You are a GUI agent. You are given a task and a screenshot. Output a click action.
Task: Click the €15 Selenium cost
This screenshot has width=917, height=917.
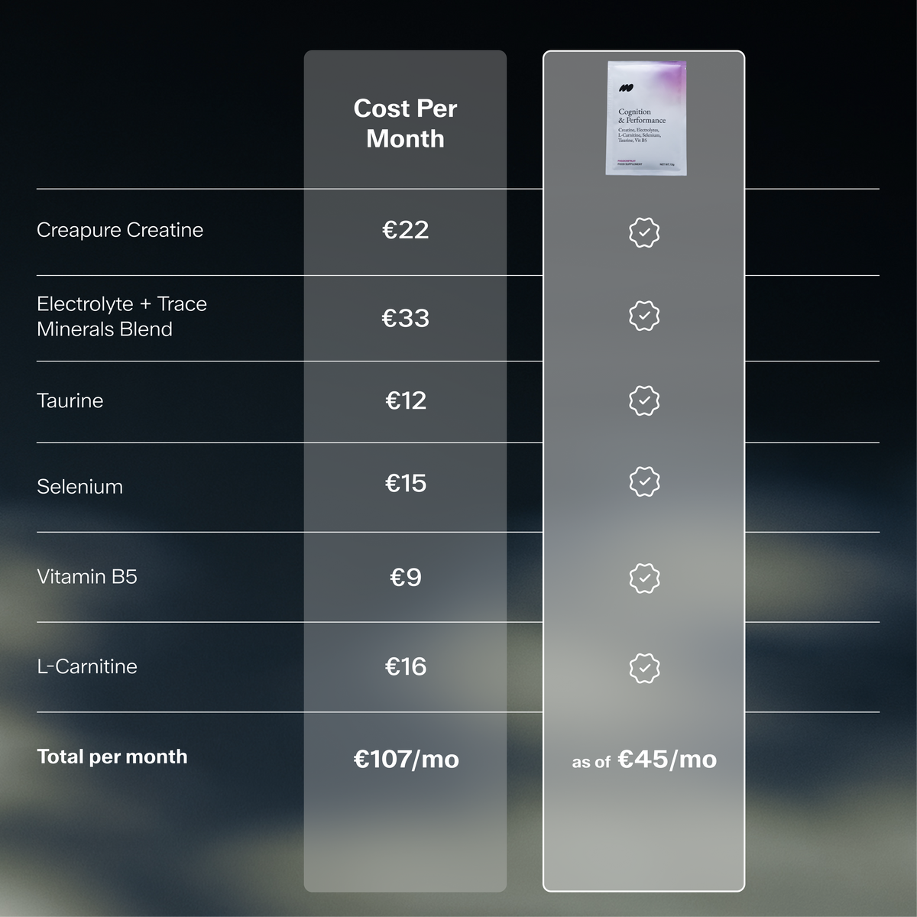(406, 483)
